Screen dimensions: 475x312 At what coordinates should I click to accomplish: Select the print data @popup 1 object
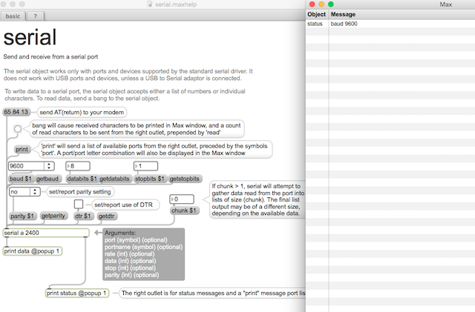tap(33, 251)
